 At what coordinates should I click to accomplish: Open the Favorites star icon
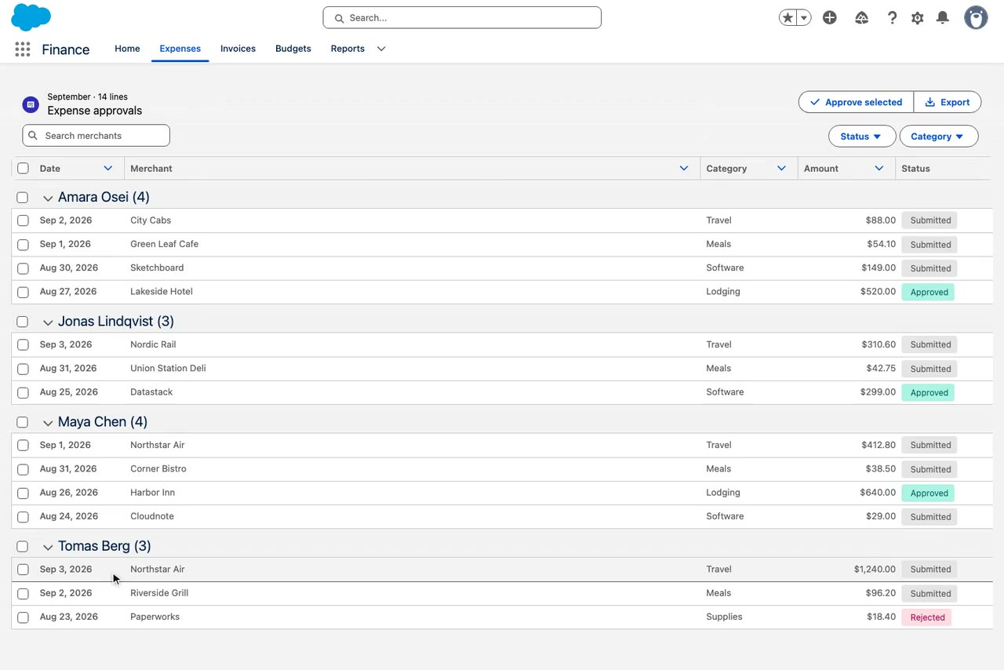[788, 18]
